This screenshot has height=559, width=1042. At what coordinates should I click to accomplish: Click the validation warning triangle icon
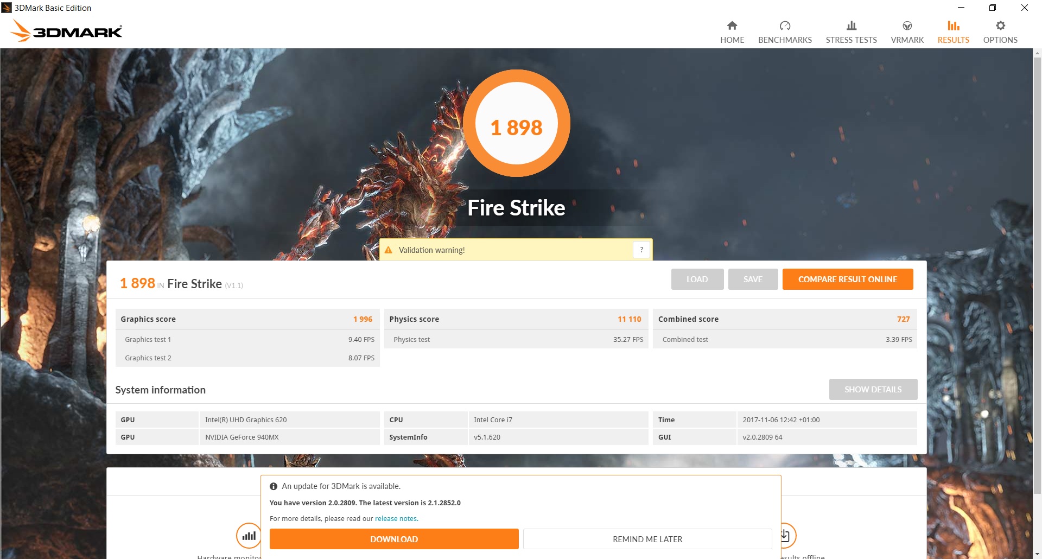(x=388, y=250)
